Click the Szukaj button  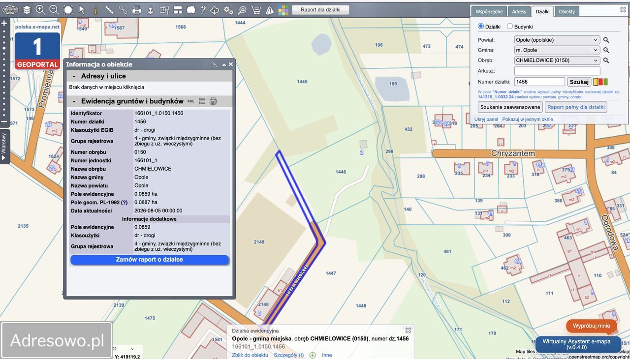579,82
